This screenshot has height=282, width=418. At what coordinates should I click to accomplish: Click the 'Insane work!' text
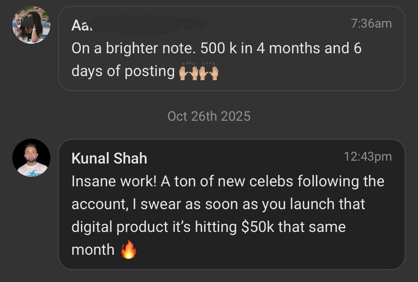coord(114,181)
